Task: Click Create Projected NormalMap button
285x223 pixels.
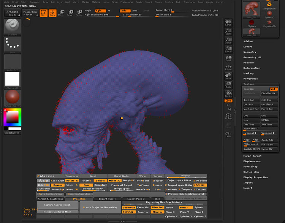Action: pos(100,207)
